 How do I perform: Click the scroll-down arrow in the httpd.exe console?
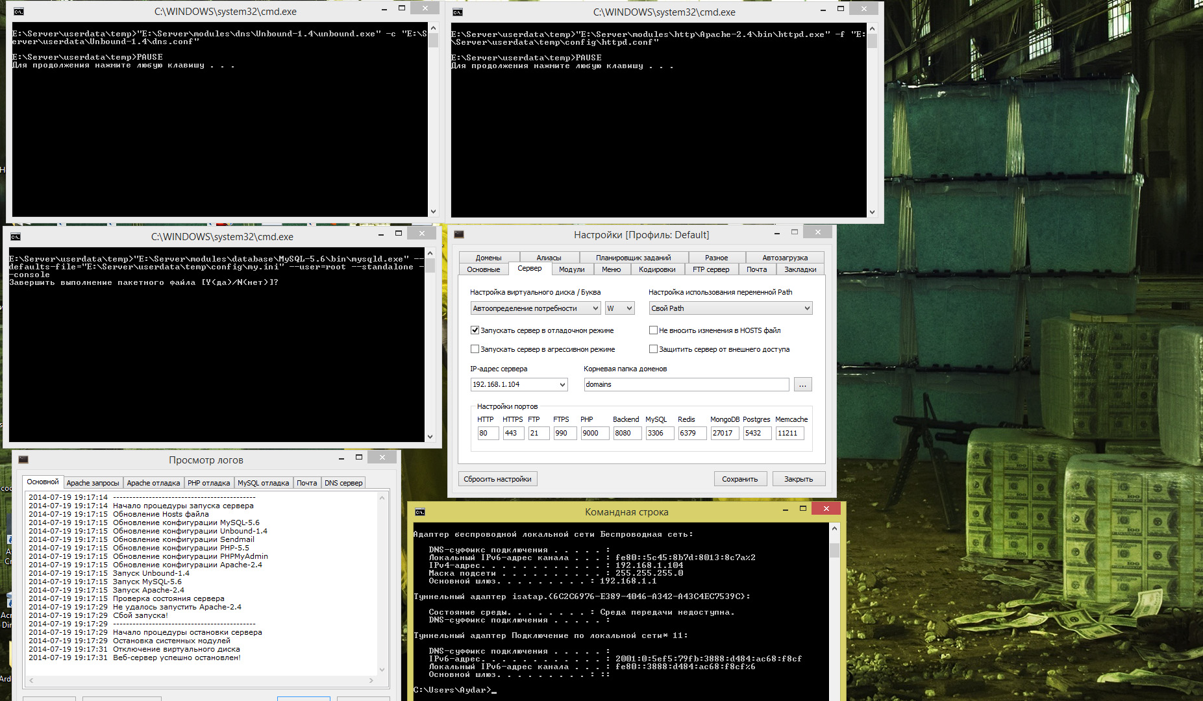(x=872, y=212)
